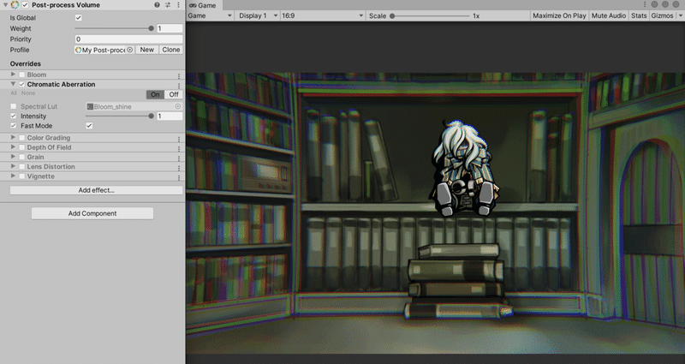Collapse the Post-process Volume component foldout
The width and height of the screenshot is (685, 364).
tap(5, 5)
